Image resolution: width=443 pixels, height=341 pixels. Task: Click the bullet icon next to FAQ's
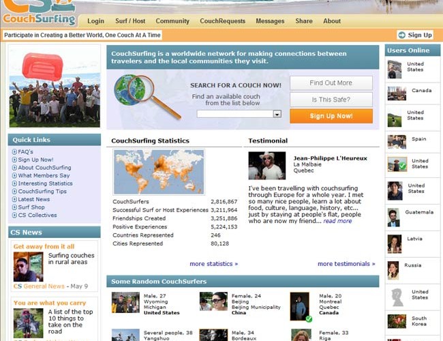14,152
